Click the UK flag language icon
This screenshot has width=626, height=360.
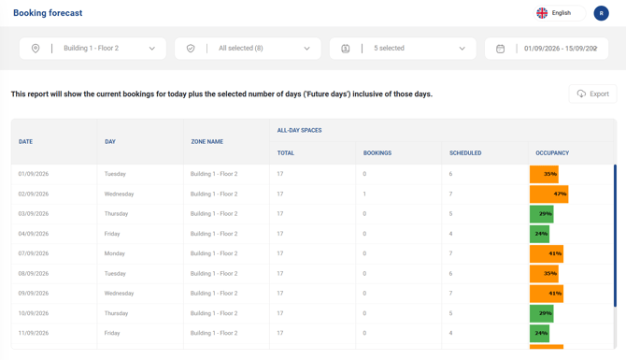click(x=542, y=13)
